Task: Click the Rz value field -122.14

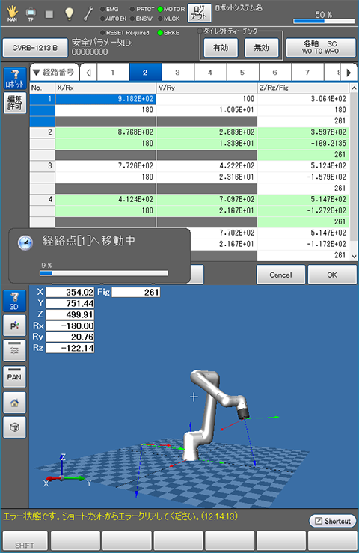Action: [x=70, y=348]
